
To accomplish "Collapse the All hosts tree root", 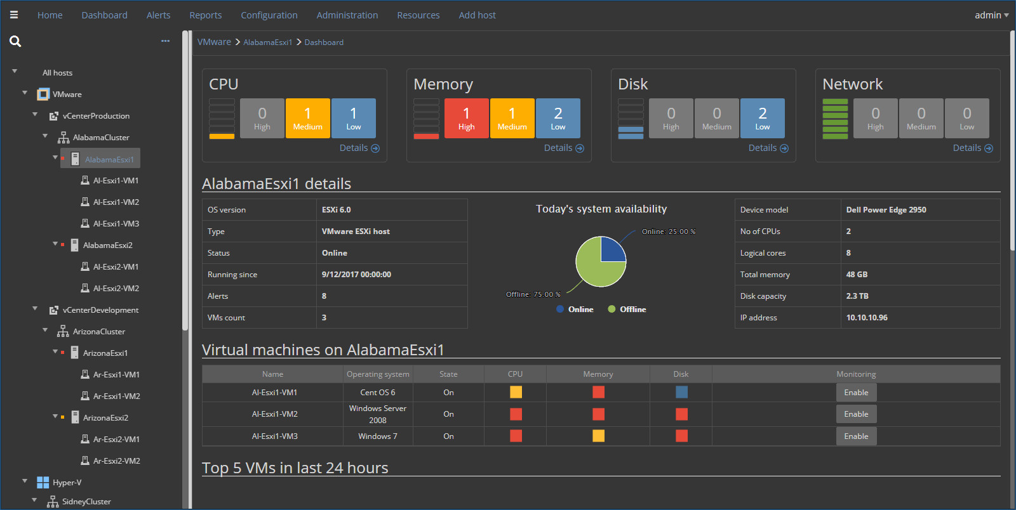I will 15,71.
